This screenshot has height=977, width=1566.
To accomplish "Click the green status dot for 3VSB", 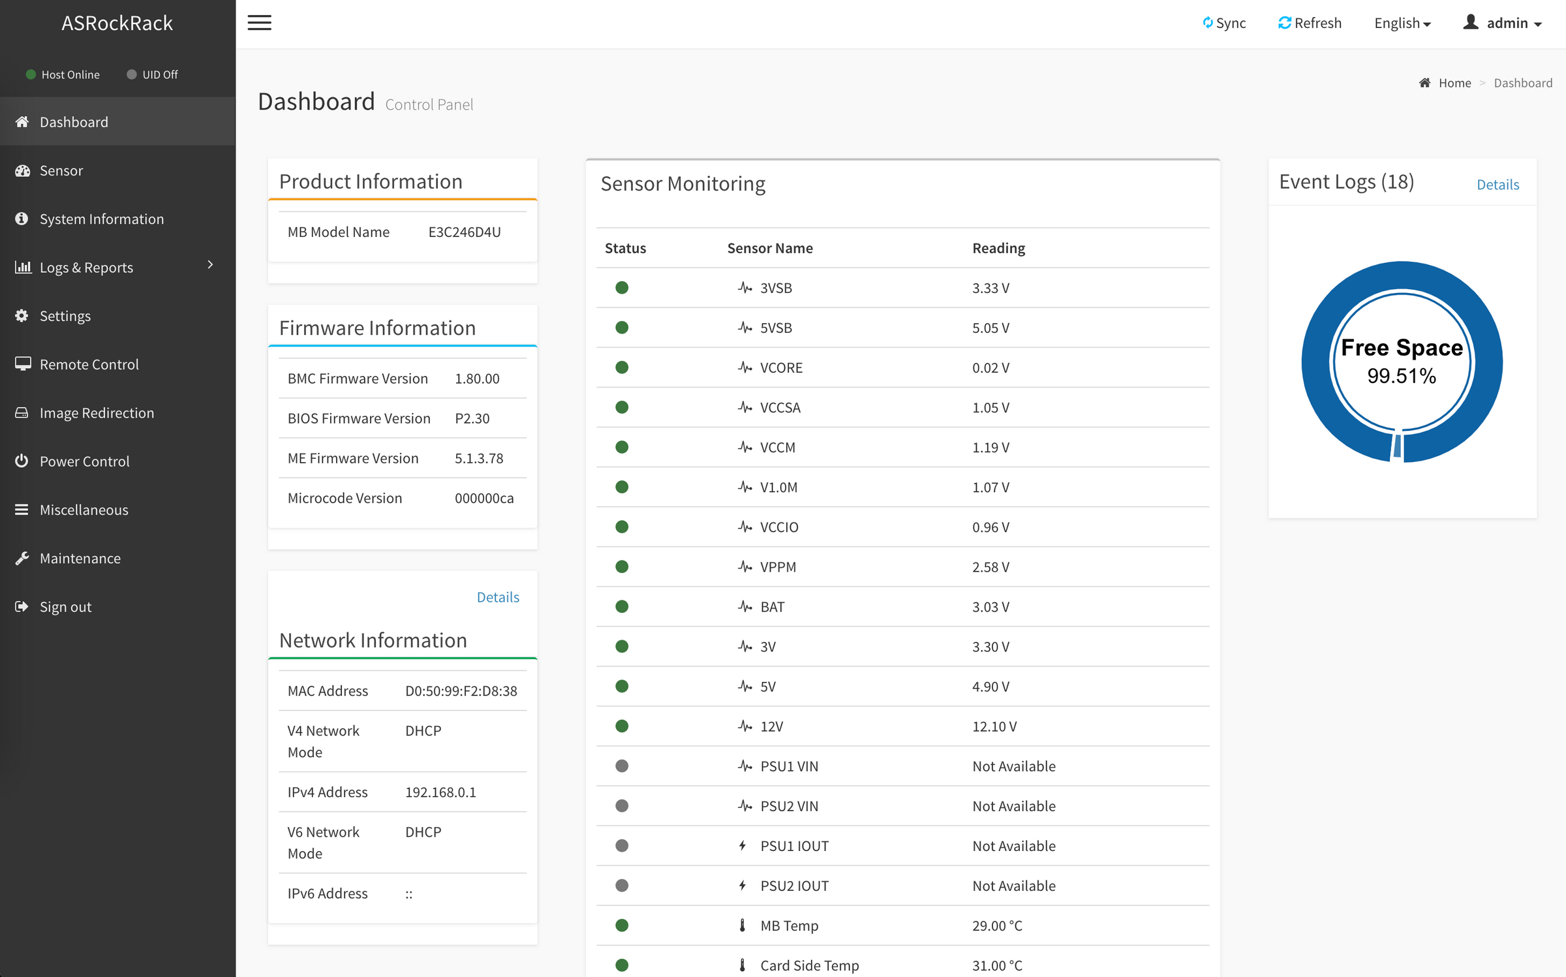I will [622, 288].
